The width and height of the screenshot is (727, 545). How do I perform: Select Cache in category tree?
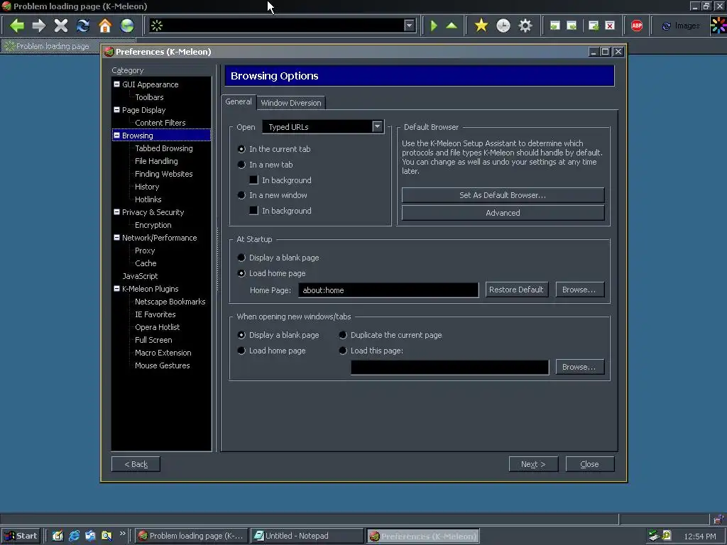146,263
